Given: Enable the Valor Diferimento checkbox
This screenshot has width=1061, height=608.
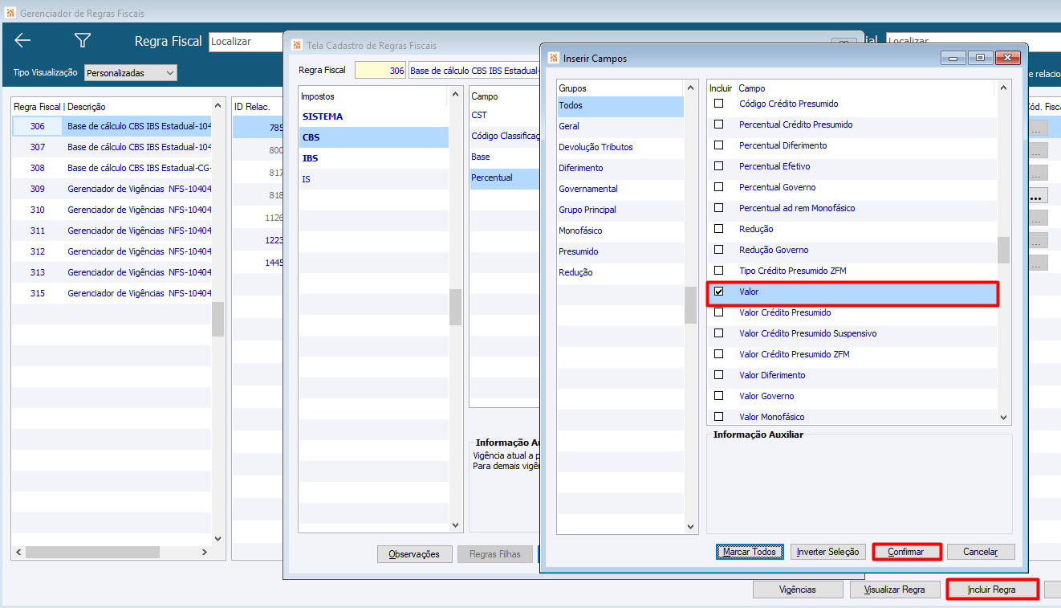Looking at the screenshot, I should click(719, 375).
